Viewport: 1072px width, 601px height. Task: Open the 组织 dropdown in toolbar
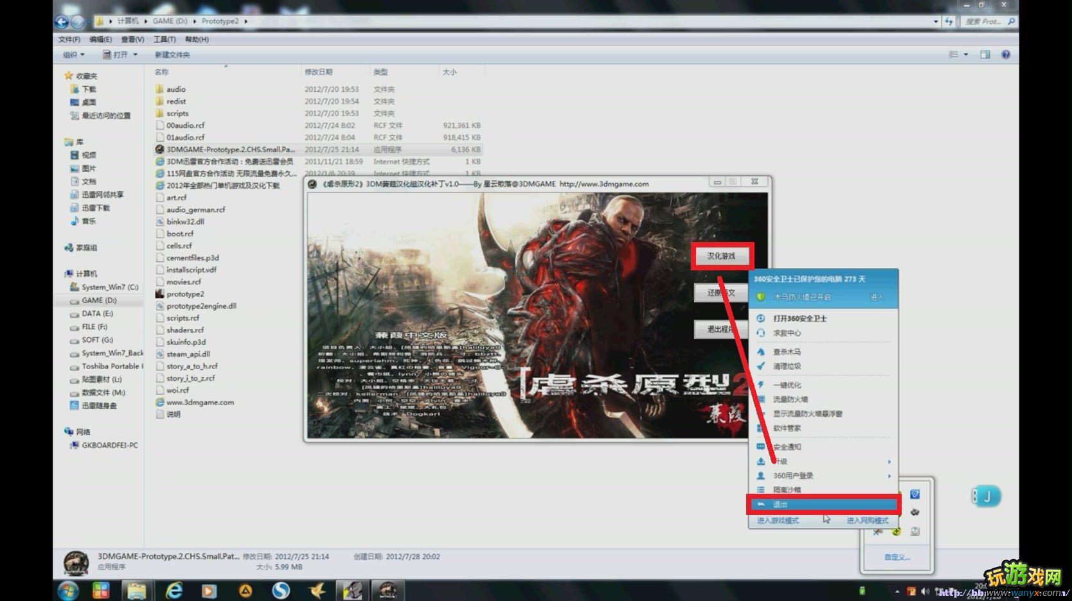click(73, 55)
